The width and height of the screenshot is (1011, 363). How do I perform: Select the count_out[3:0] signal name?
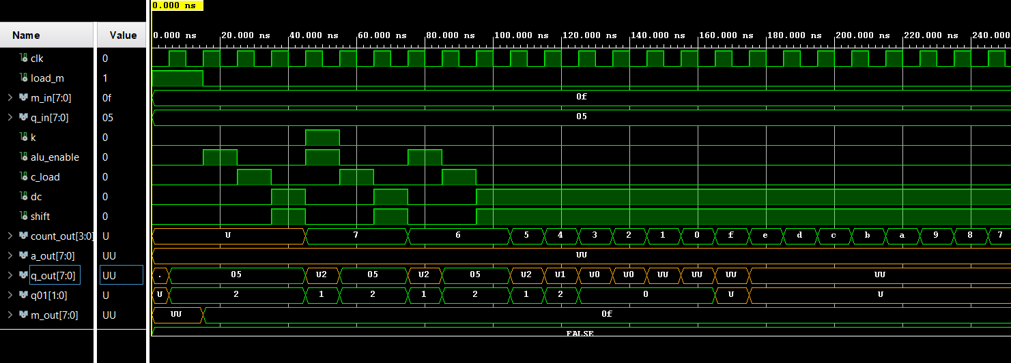pyautogui.click(x=62, y=236)
